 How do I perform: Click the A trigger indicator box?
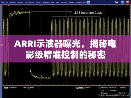tap(77, 88)
